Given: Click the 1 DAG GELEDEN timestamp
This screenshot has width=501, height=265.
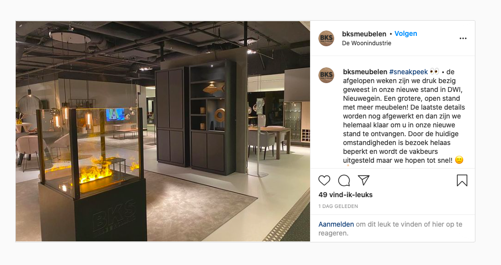Looking at the screenshot, I should click(338, 206).
